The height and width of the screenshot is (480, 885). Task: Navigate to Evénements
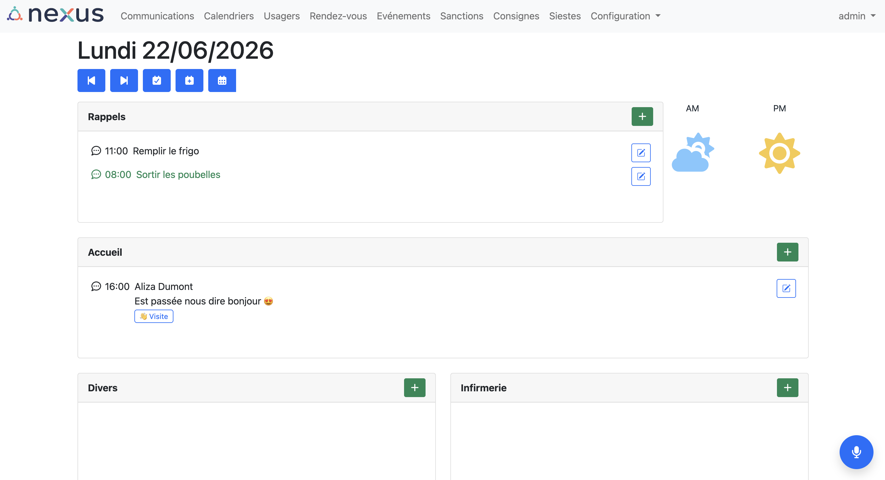403,16
